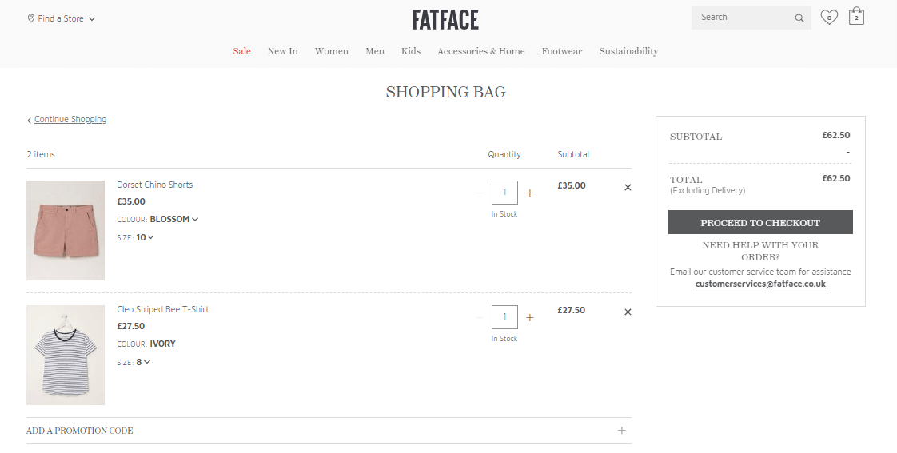Click the FatFace logo
The width and height of the screenshot is (897, 453).
pyautogui.click(x=445, y=19)
